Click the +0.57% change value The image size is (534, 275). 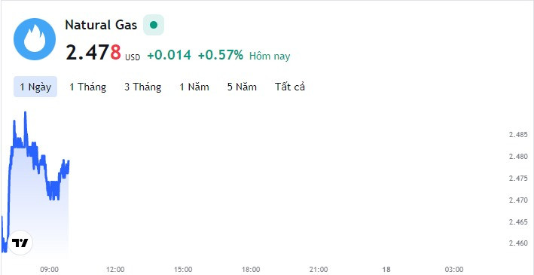click(221, 55)
